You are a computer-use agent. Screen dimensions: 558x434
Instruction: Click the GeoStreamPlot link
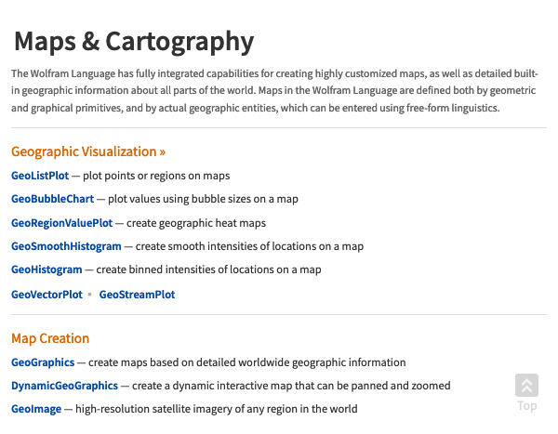(137, 295)
